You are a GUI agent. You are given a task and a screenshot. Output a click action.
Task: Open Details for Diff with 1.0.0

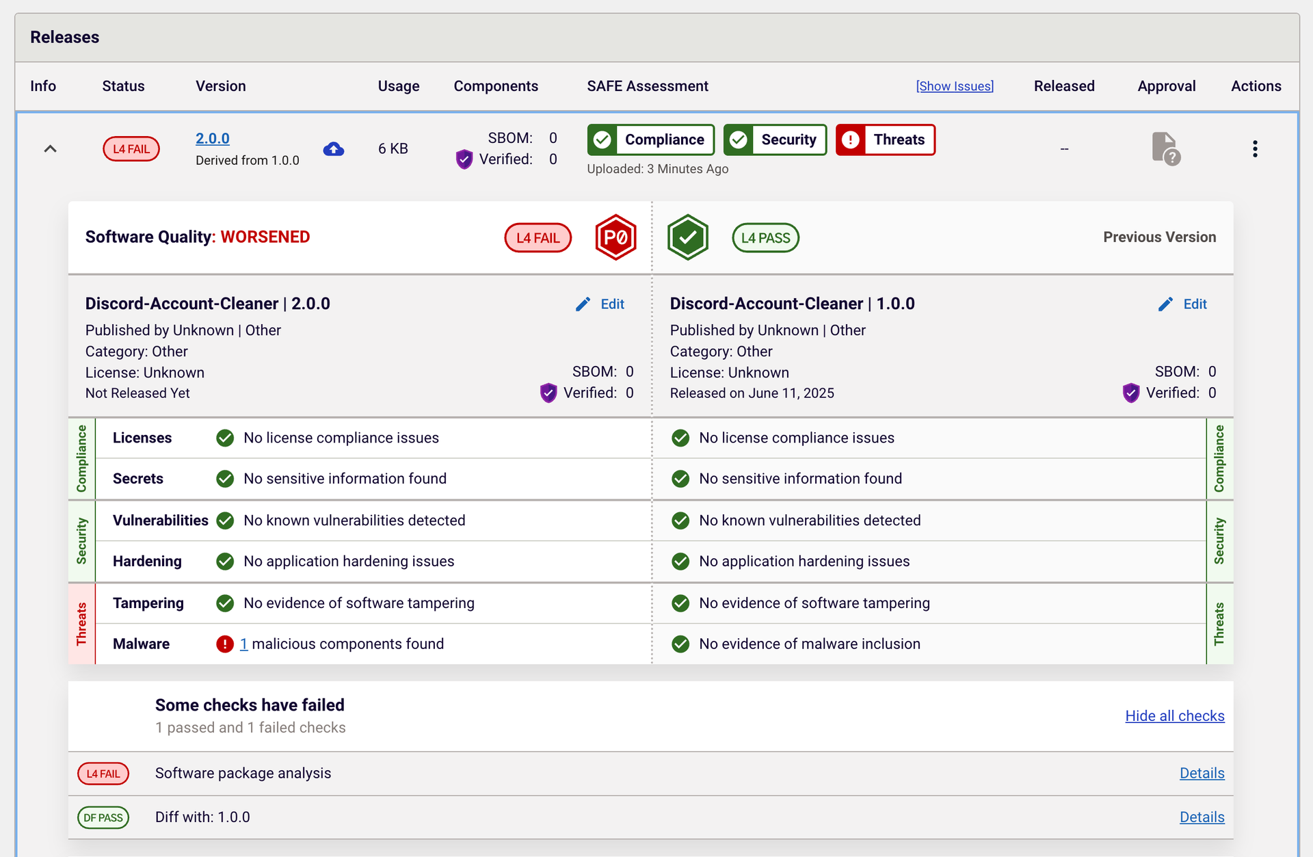click(1202, 817)
